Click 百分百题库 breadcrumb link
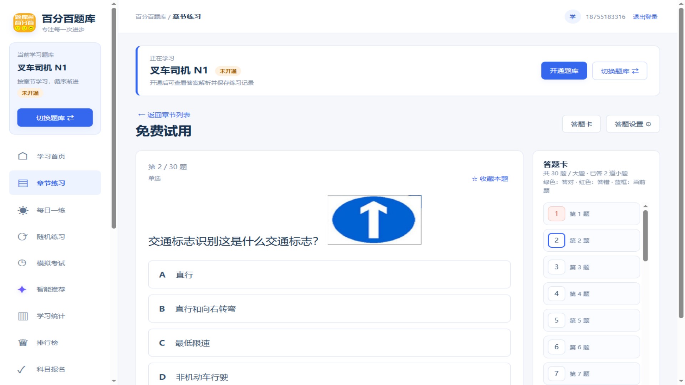 point(151,17)
